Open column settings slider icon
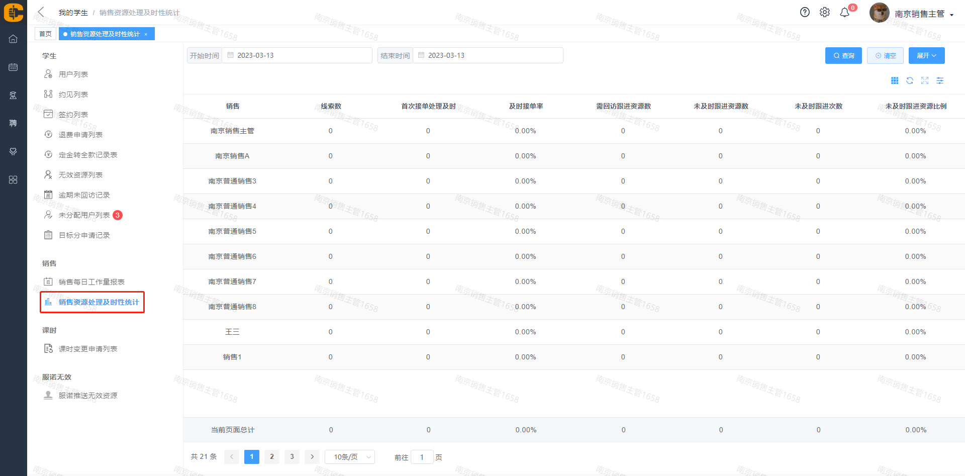The image size is (965, 476). [x=940, y=80]
